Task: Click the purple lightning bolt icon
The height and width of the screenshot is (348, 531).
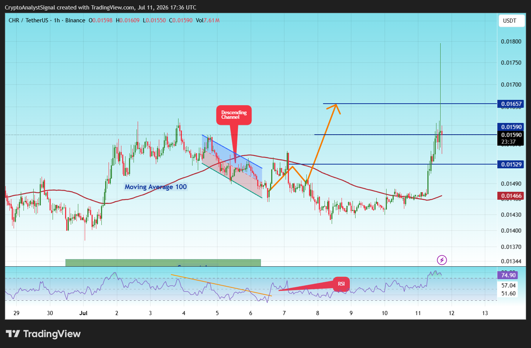Action: point(442,260)
